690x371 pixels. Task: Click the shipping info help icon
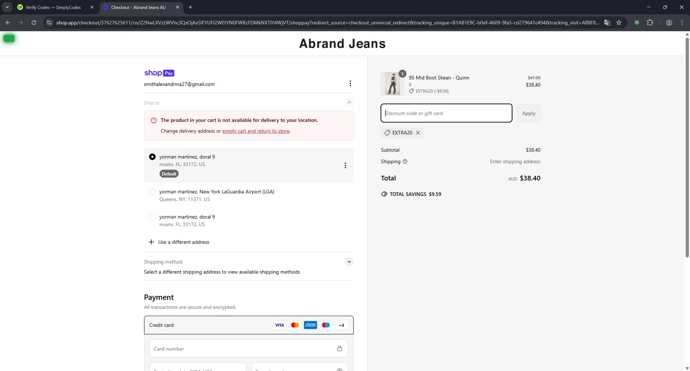pos(405,162)
